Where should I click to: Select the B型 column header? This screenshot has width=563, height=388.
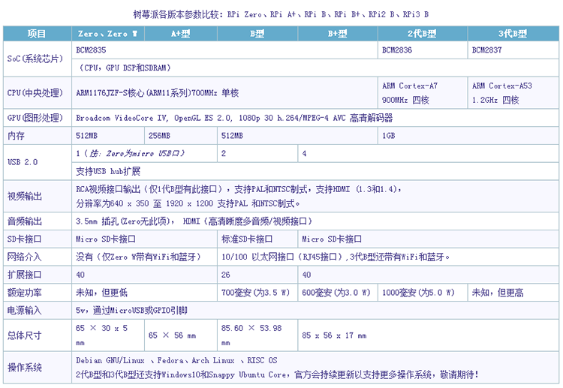[257, 34]
